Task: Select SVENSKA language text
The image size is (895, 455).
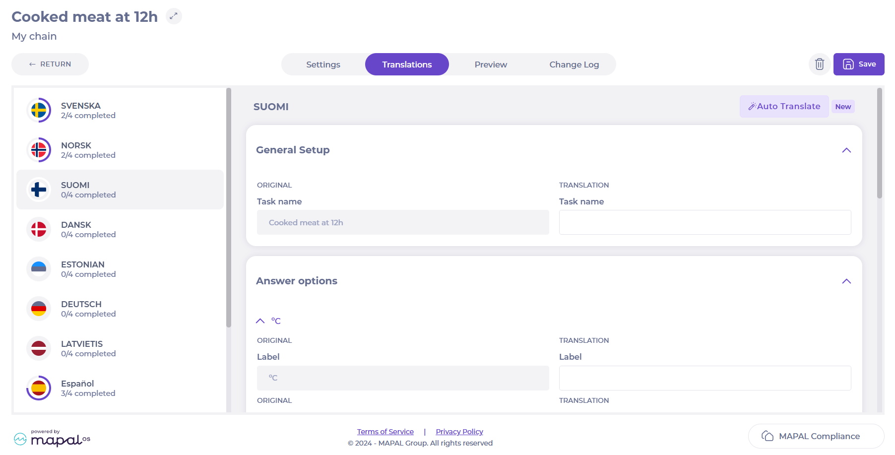Action: (81, 106)
